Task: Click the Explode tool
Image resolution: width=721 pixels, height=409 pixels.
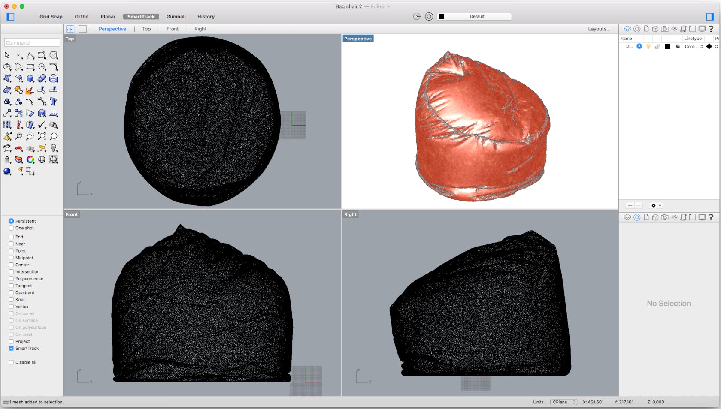Action: click(x=30, y=90)
